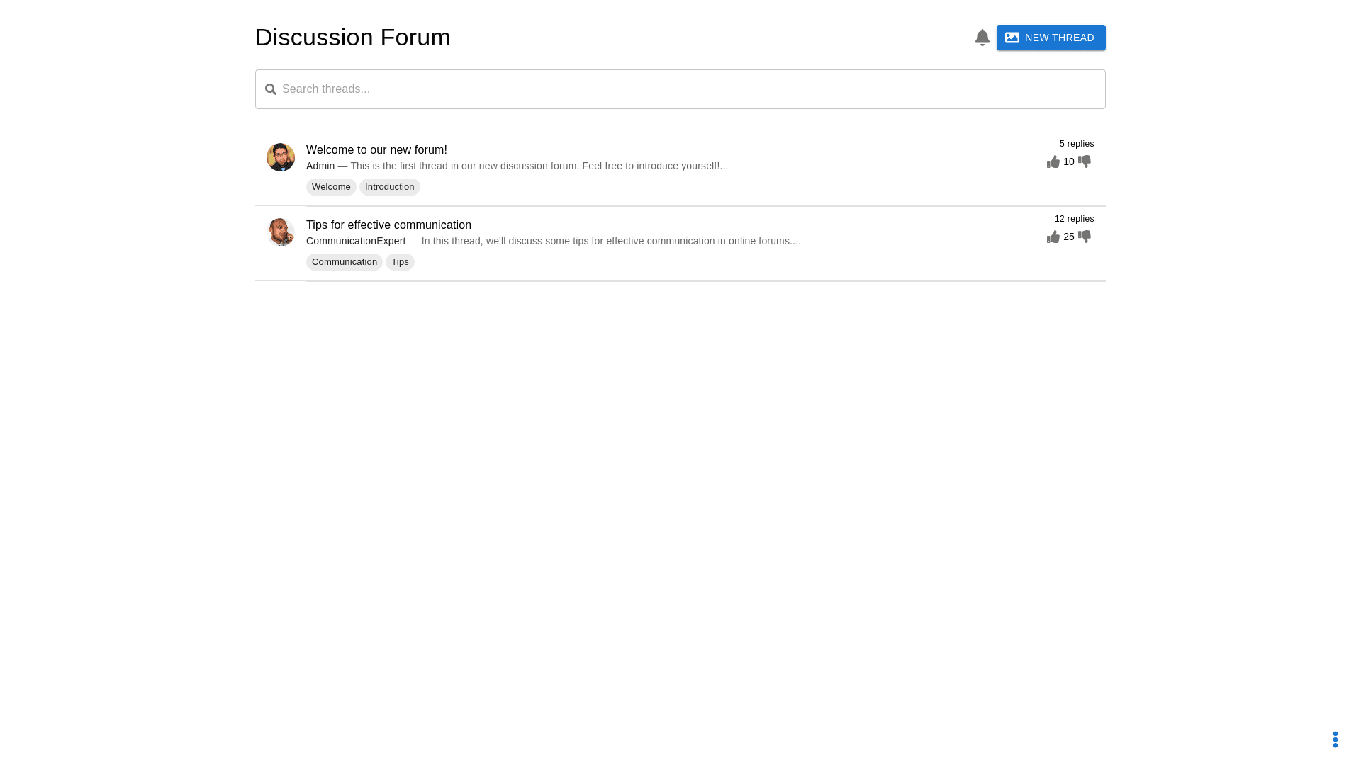Filter by the Communication tag chip
Image resolution: width=1361 pixels, height=765 pixels.
344,262
